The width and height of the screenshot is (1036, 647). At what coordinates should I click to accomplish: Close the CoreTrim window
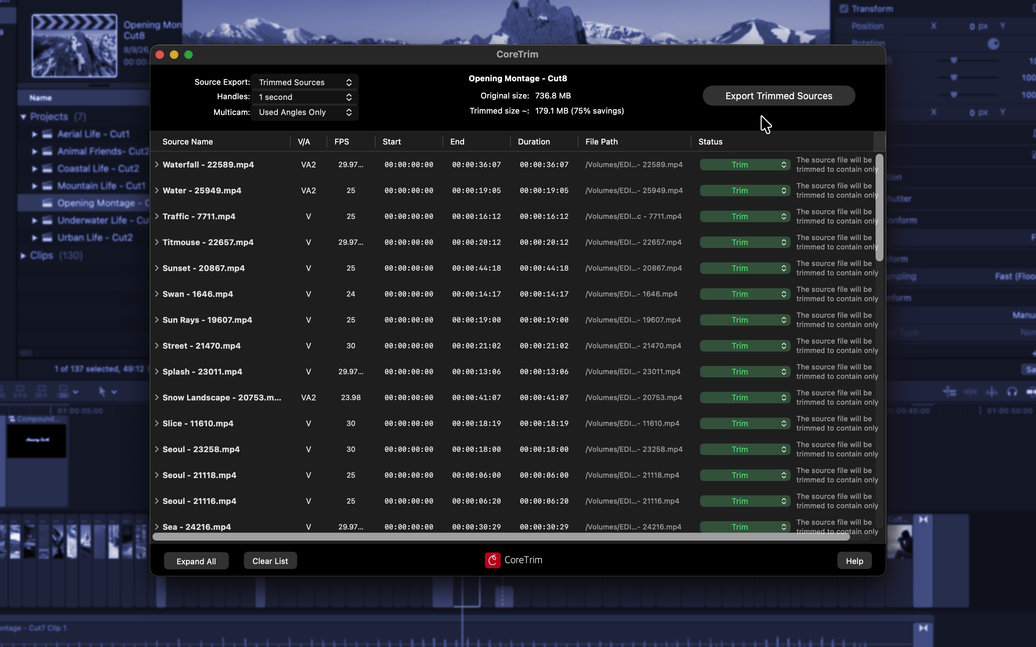coord(160,55)
